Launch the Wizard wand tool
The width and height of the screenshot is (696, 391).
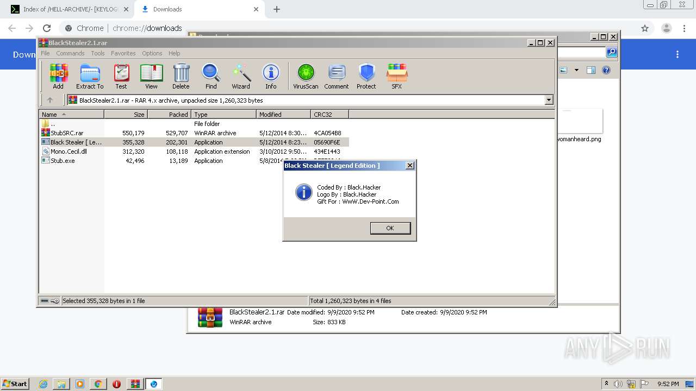(x=241, y=76)
